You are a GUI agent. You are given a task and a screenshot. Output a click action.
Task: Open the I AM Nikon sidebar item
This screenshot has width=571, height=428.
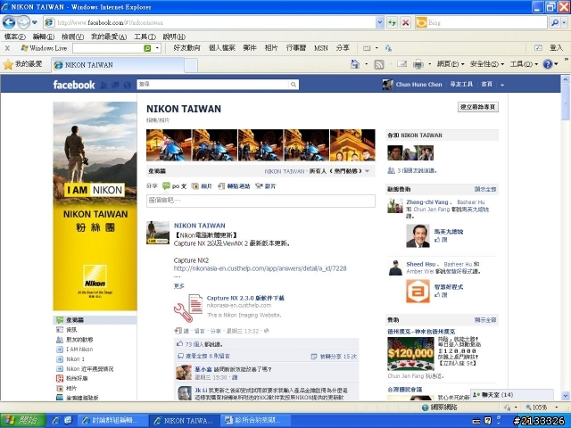pos(79,350)
